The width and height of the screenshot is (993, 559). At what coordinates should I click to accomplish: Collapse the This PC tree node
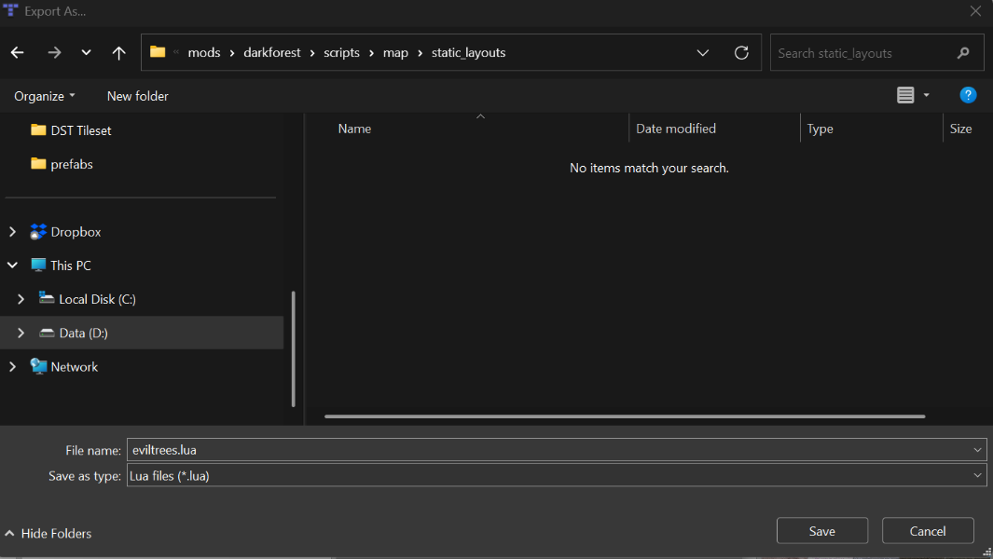[12, 266]
